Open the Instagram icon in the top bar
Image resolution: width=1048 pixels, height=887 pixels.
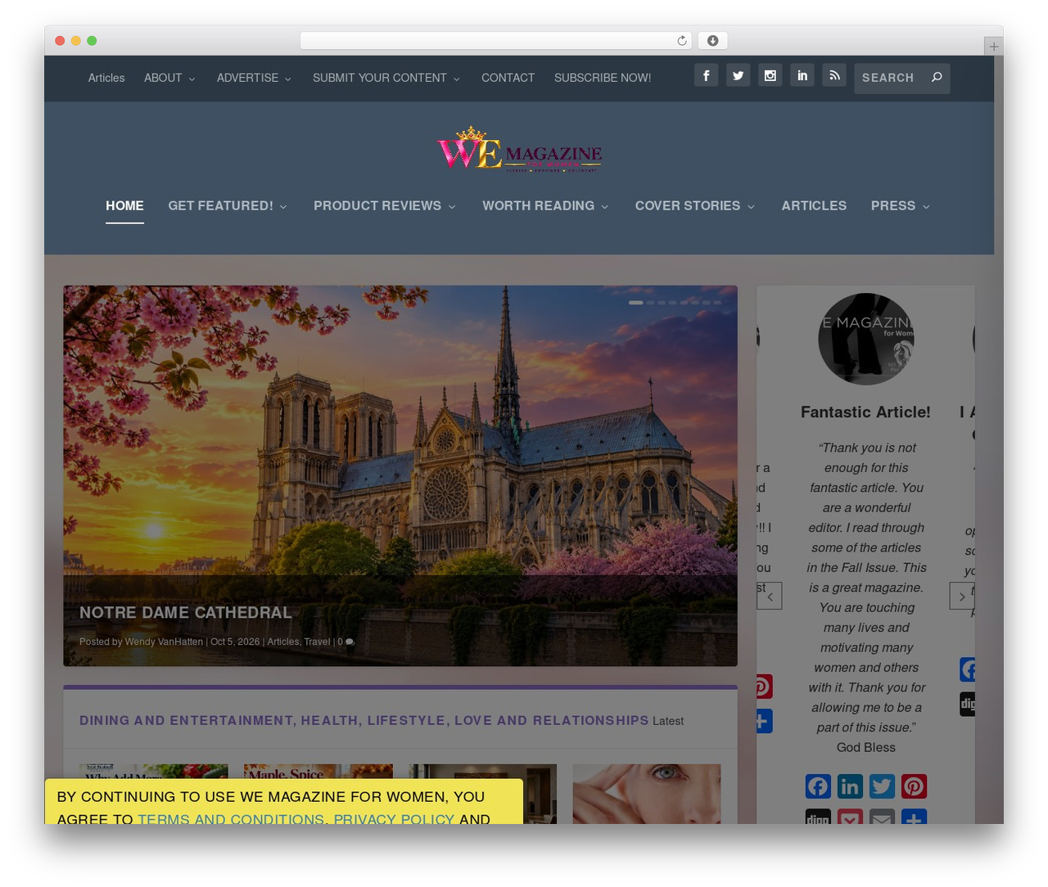[770, 75]
